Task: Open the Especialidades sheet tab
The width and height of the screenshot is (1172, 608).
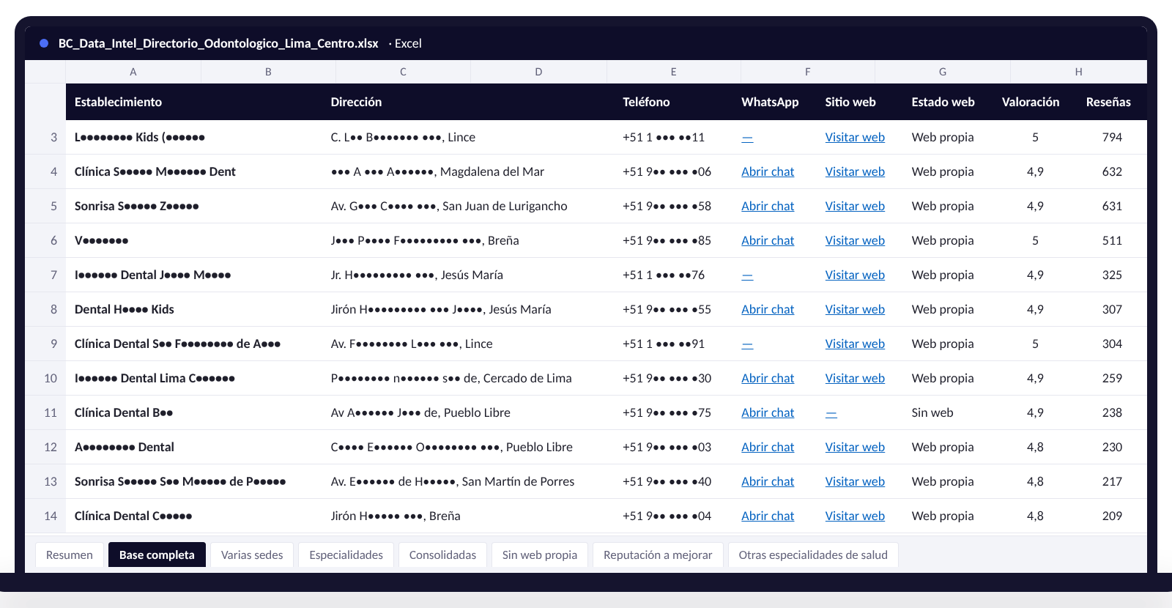Action: pos(346,555)
